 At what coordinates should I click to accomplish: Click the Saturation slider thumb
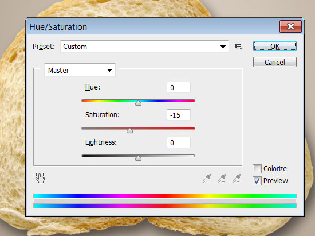click(x=129, y=130)
